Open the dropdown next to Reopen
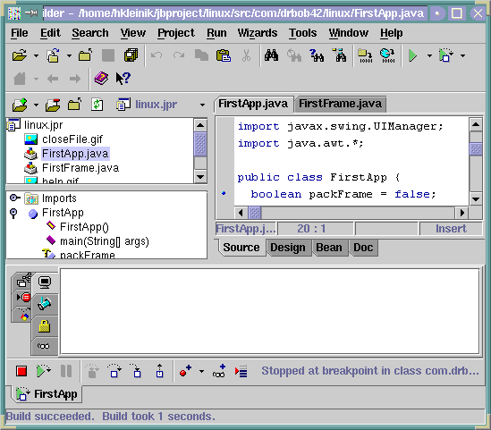 tap(69, 56)
